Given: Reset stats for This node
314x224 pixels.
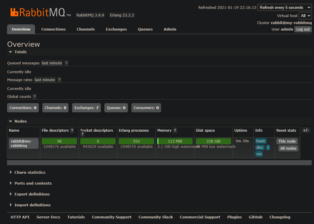Looking at the screenshot, I should [x=287, y=141].
